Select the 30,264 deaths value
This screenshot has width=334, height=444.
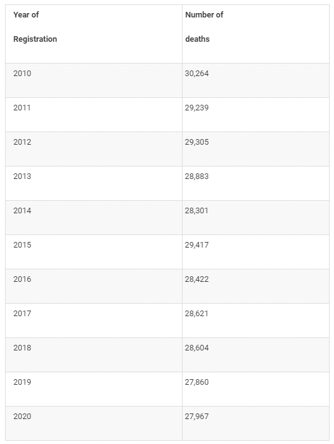point(197,74)
